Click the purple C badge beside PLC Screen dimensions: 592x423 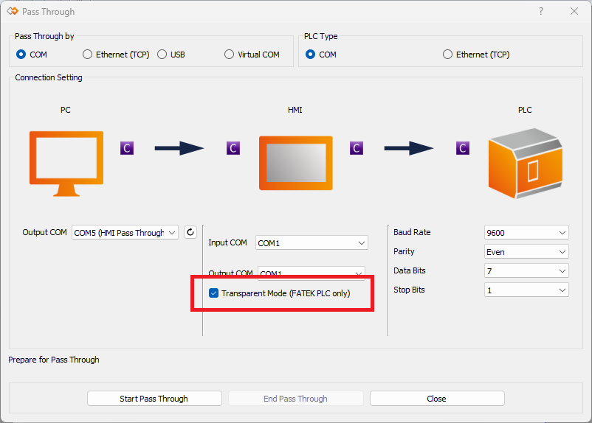point(463,148)
